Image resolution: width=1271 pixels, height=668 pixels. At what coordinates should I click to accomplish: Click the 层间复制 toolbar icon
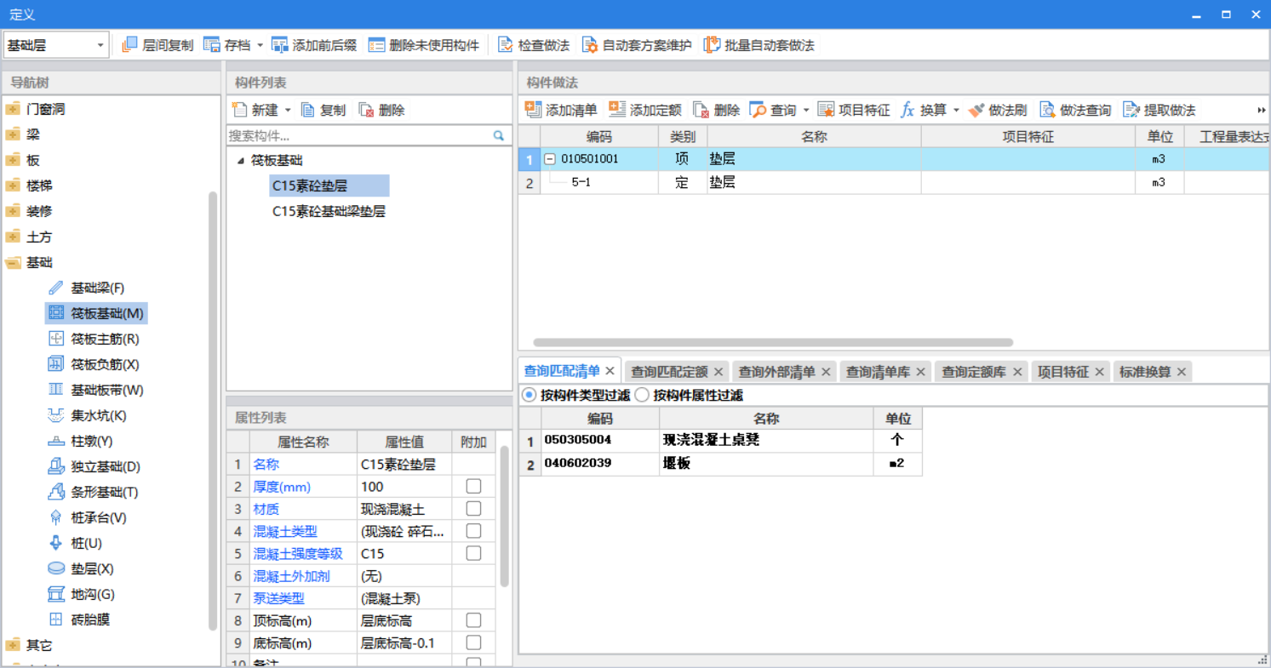(x=130, y=45)
